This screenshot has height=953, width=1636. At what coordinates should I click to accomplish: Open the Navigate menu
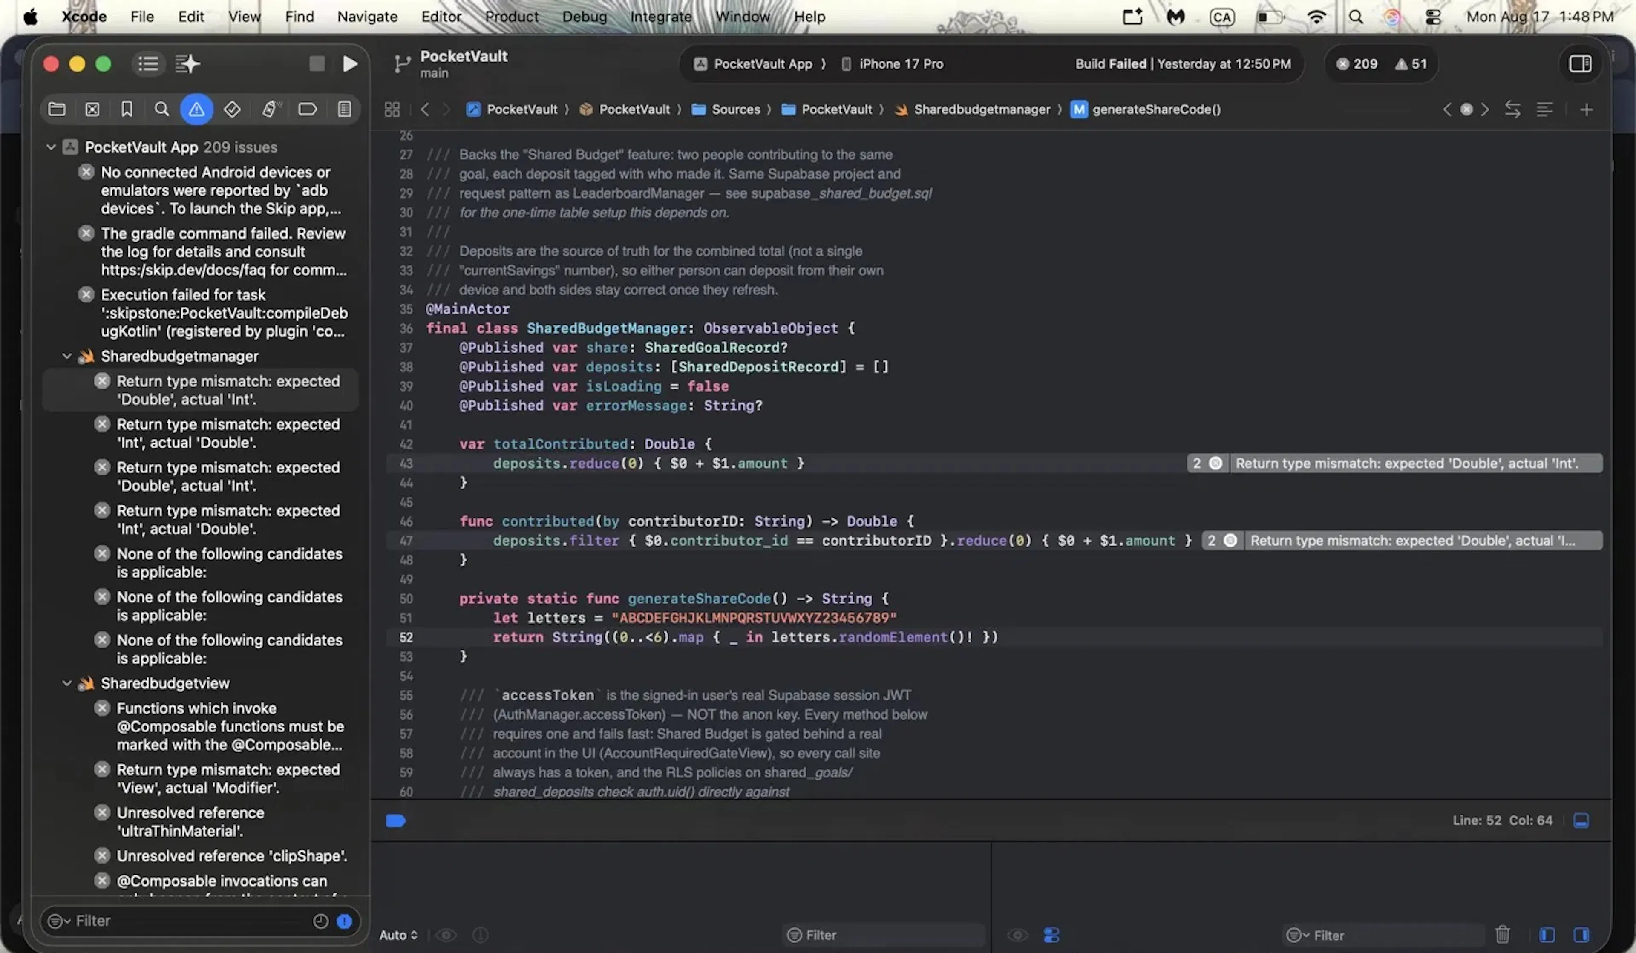(367, 16)
